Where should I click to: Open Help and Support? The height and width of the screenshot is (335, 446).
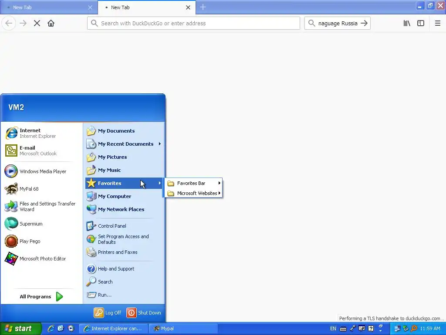tap(124, 269)
